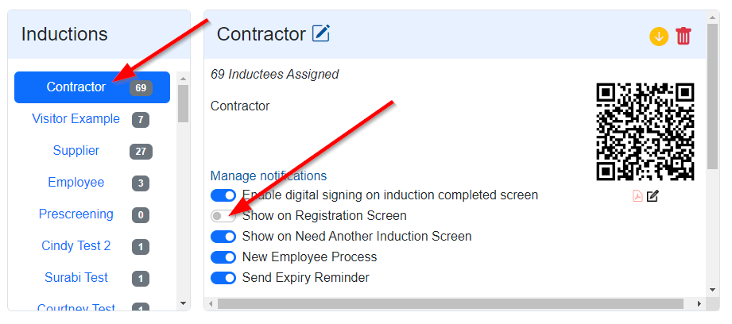732x324 pixels.
Task: Select the Supplier induction
Action: tap(76, 151)
